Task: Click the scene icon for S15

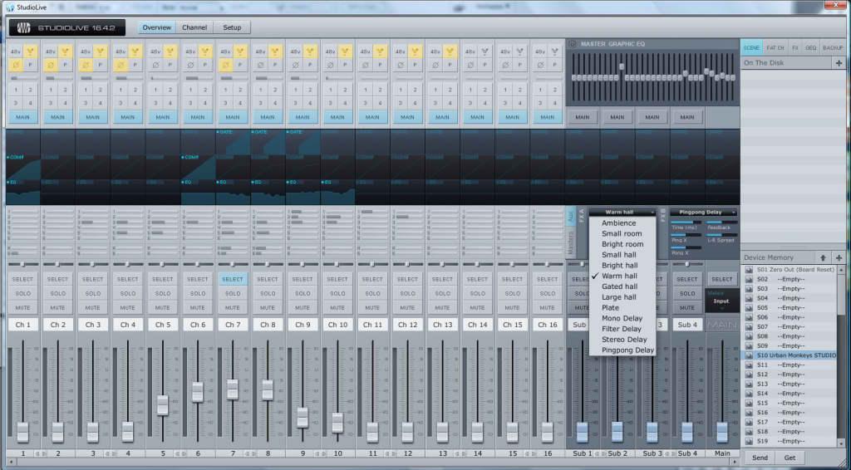Action: click(x=749, y=404)
